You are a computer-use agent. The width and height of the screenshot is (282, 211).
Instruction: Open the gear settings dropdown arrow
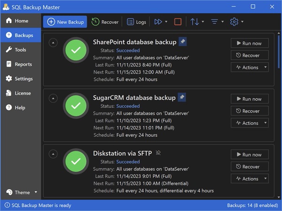(242, 22)
